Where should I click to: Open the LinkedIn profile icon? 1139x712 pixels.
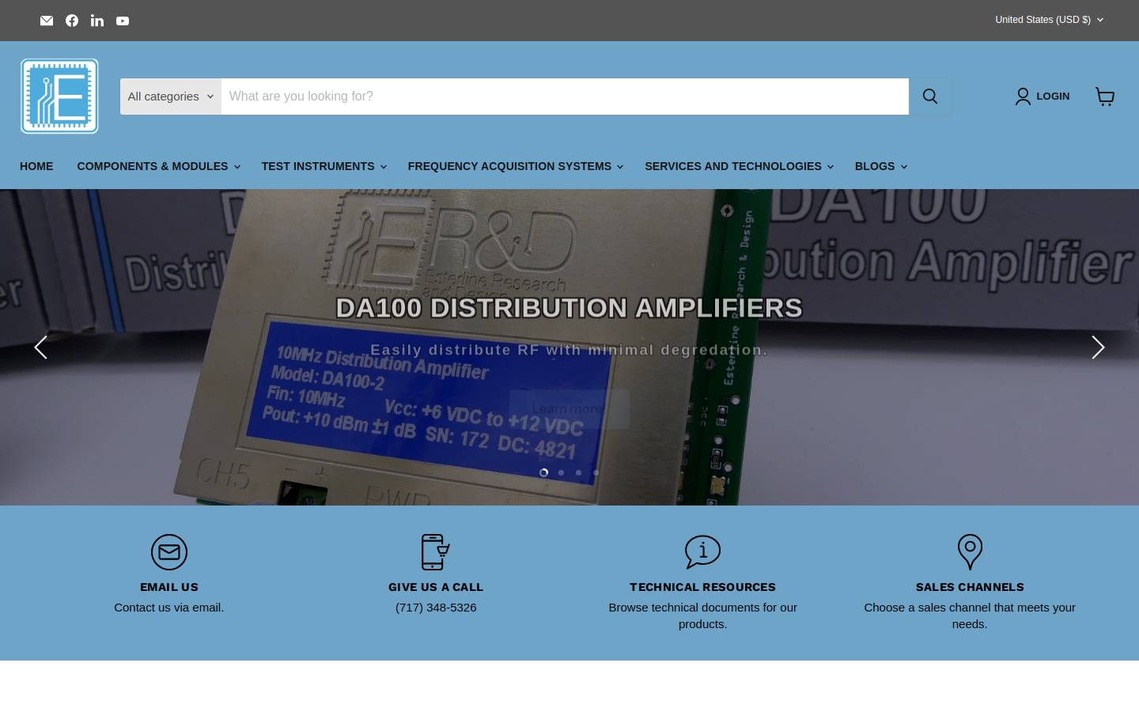(x=97, y=21)
